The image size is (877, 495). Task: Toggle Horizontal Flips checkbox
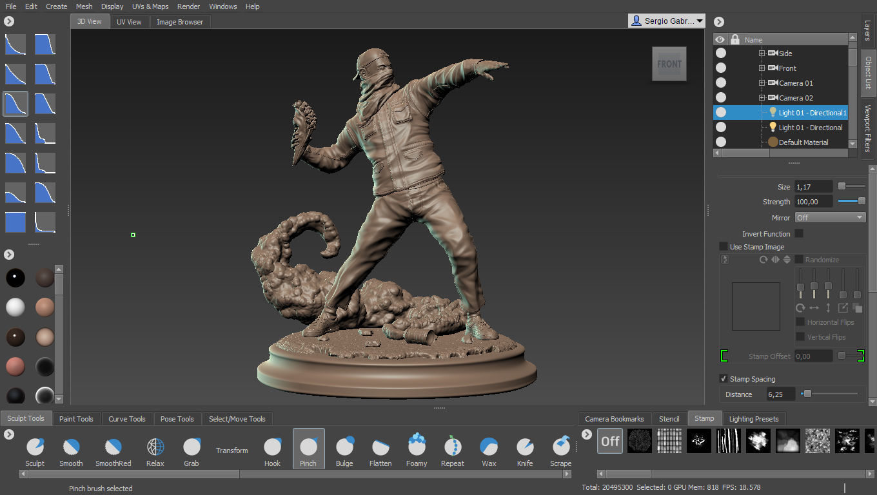coord(800,322)
